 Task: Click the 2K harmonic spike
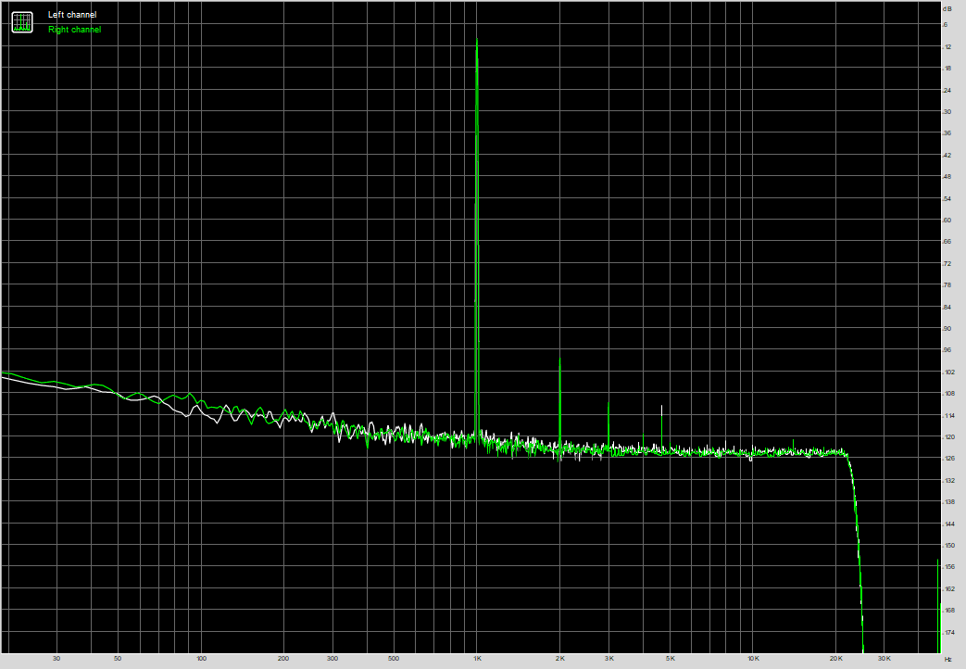pos(559,360)
